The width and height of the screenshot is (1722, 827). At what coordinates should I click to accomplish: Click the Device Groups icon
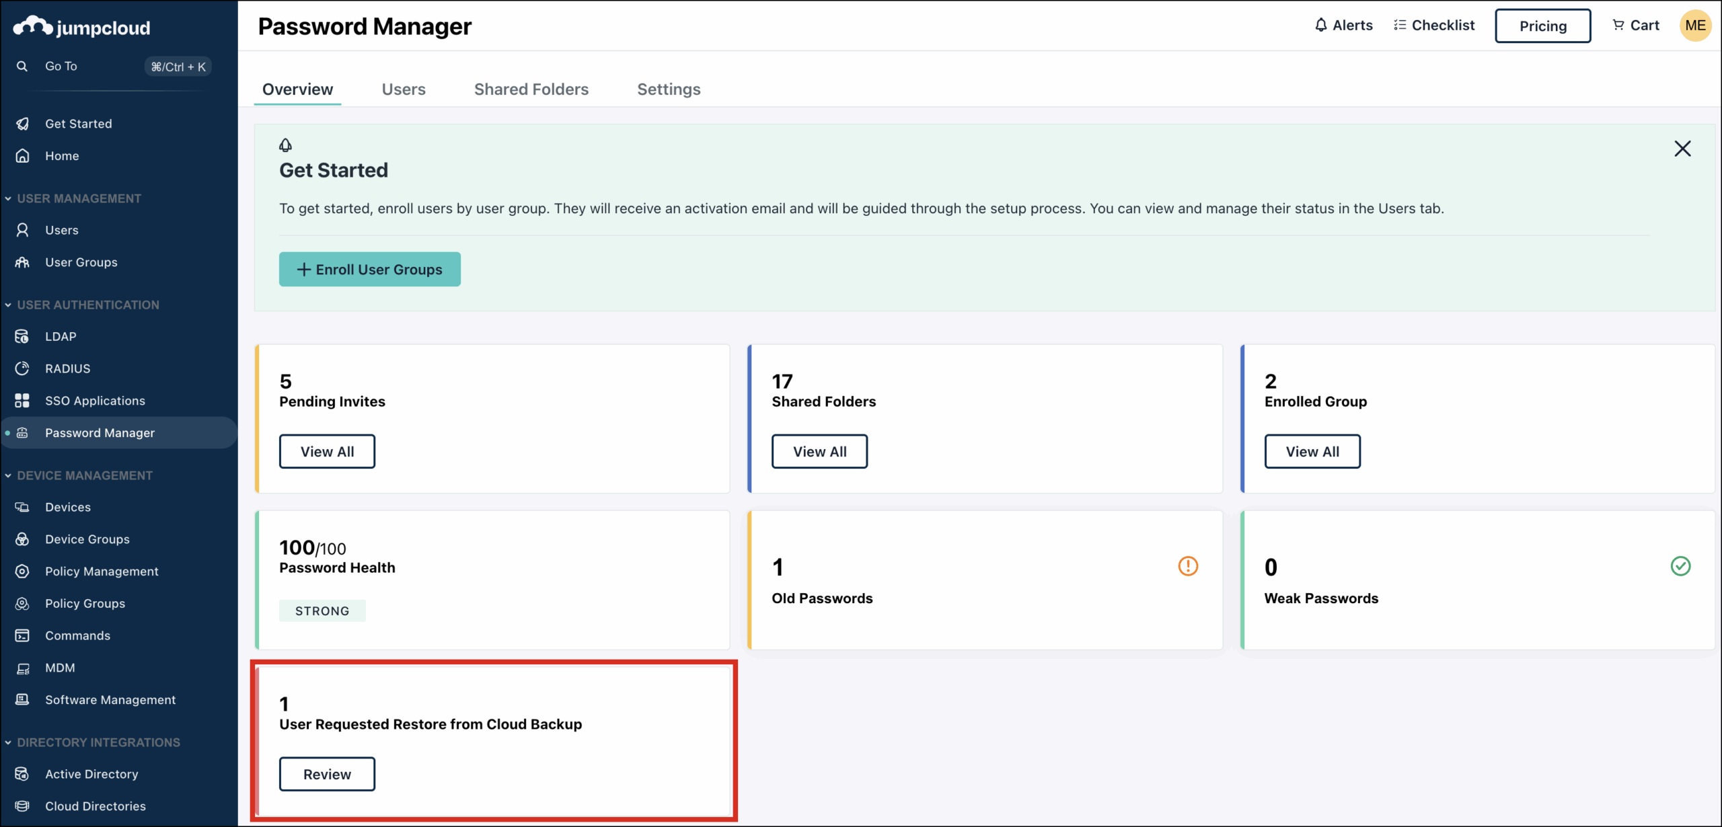click(22, 539)
